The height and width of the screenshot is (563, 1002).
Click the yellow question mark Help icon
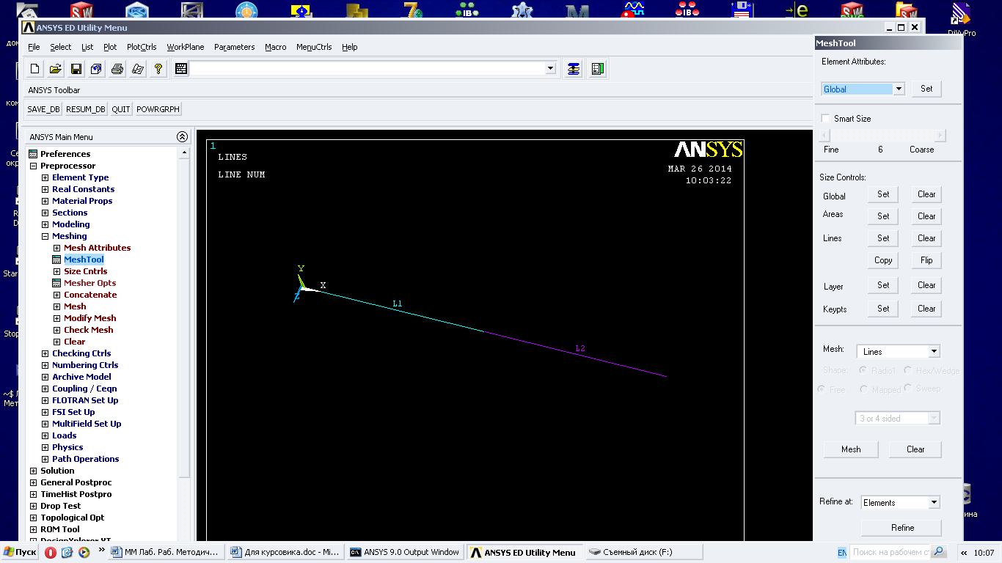(x=158, y=69)
